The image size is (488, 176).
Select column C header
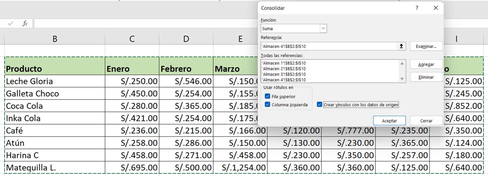132,39
